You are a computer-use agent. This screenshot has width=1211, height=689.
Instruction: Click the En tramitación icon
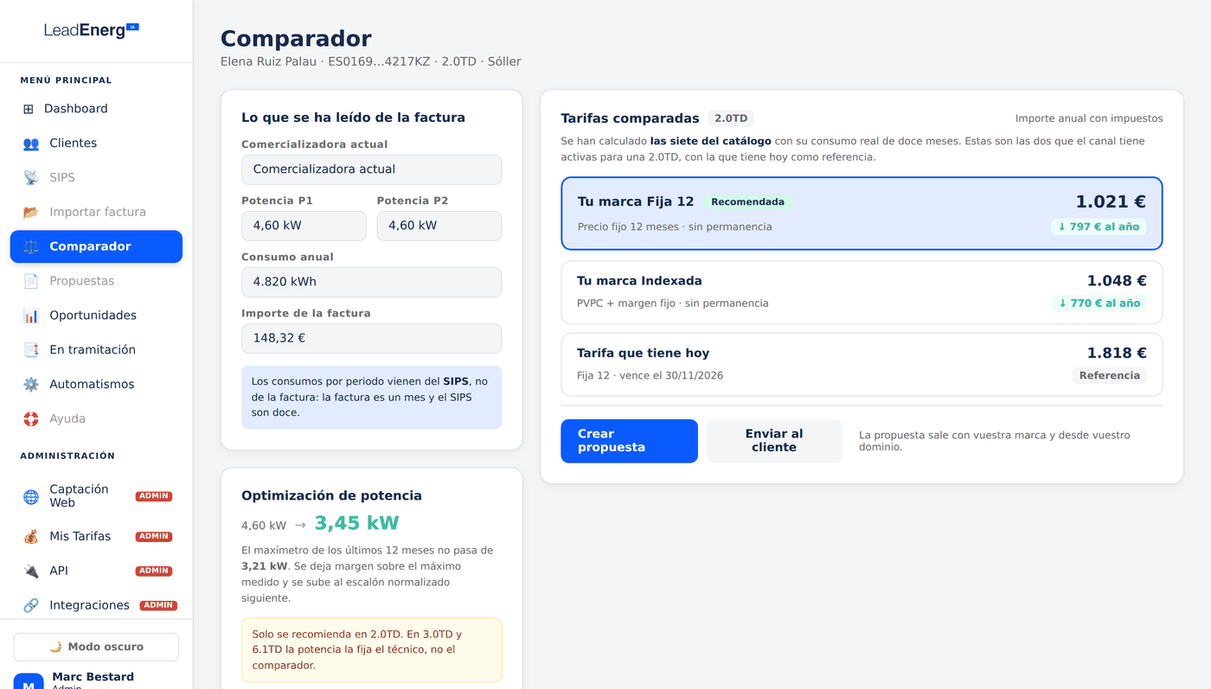(31, 350)
